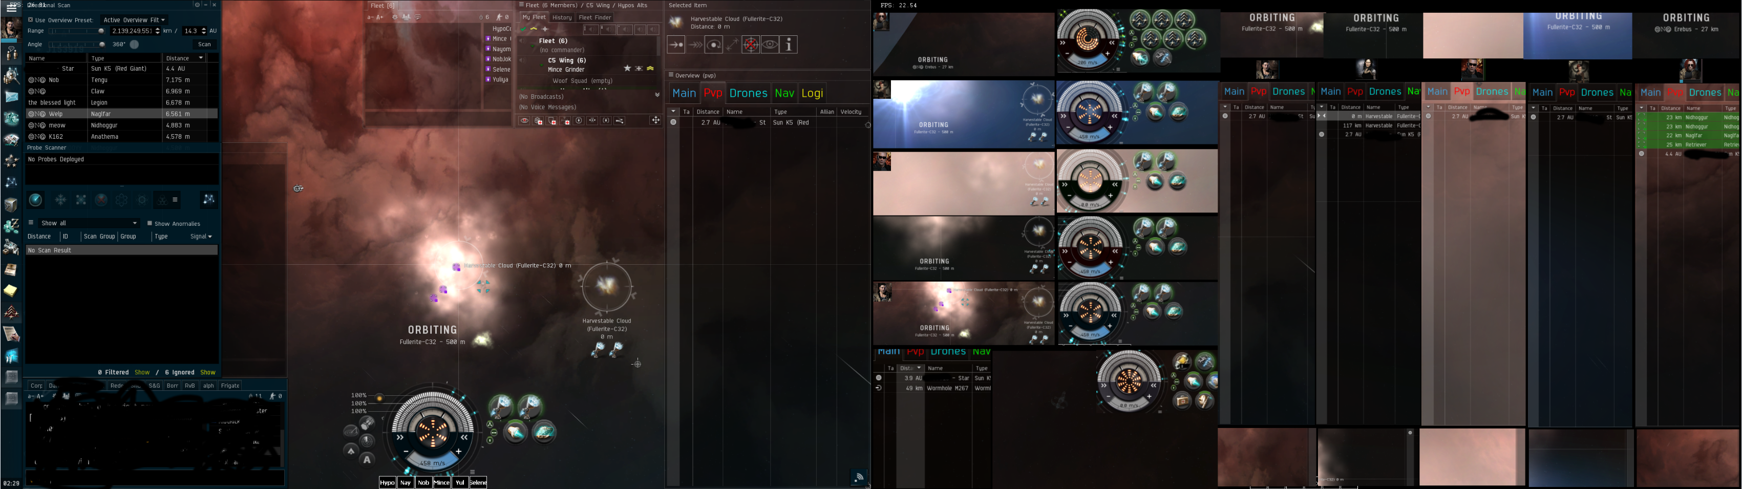Click Show next to 6 Ignored
Viewport: 1742px width, 489px height.
click(207, 373)
